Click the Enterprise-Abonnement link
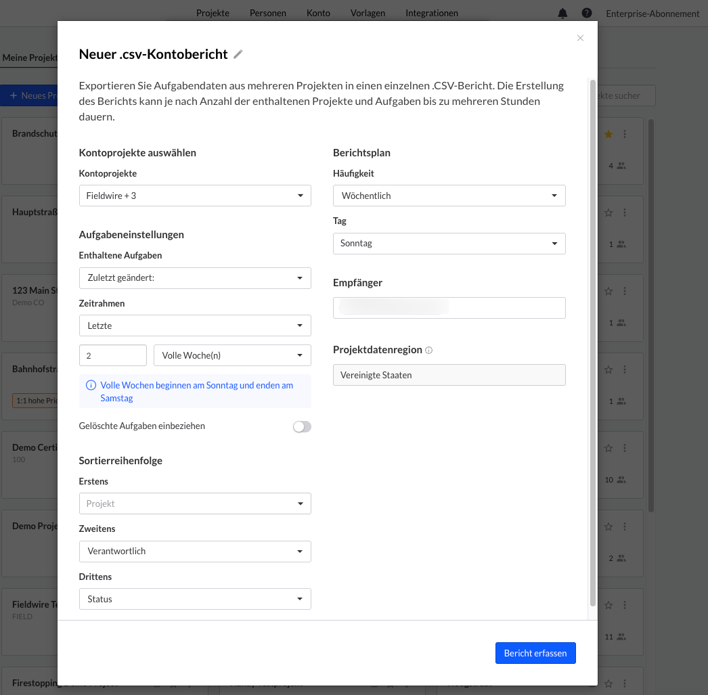Viewport: 708px width, 695px height. click(x=652, y=14)
